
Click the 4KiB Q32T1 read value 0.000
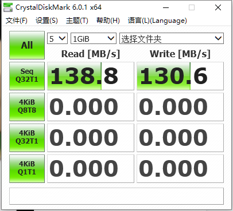coord(91,138)
